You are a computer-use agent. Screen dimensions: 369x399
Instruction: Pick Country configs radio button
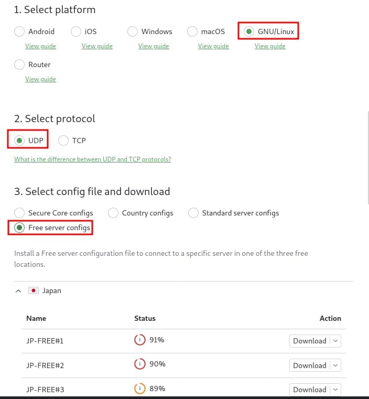tap(113, 213)
